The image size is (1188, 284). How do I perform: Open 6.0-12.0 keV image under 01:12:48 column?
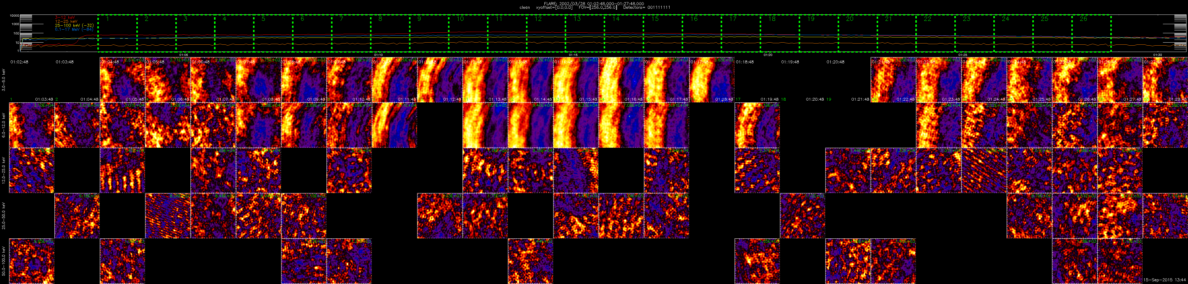(485, 125)
